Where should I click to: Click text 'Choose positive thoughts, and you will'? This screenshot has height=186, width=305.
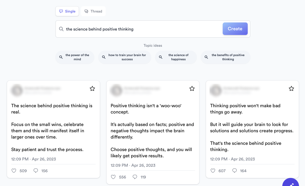[151, 149]
